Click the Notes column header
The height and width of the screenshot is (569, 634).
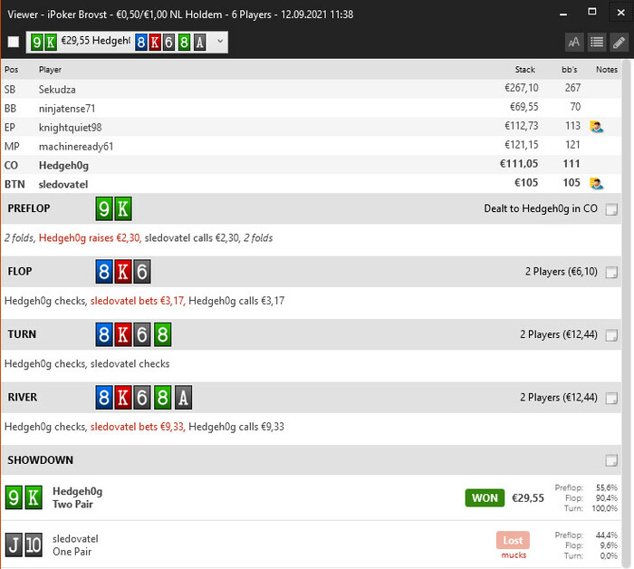coord(607,70)
